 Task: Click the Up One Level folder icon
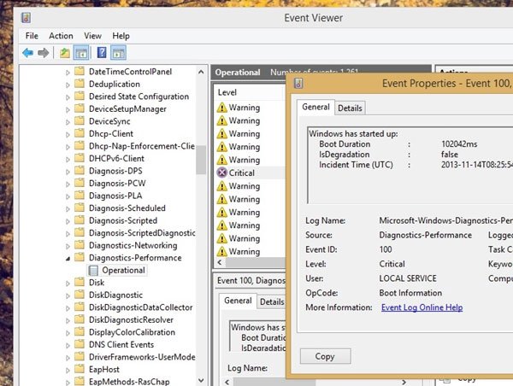tap(65, 53)
